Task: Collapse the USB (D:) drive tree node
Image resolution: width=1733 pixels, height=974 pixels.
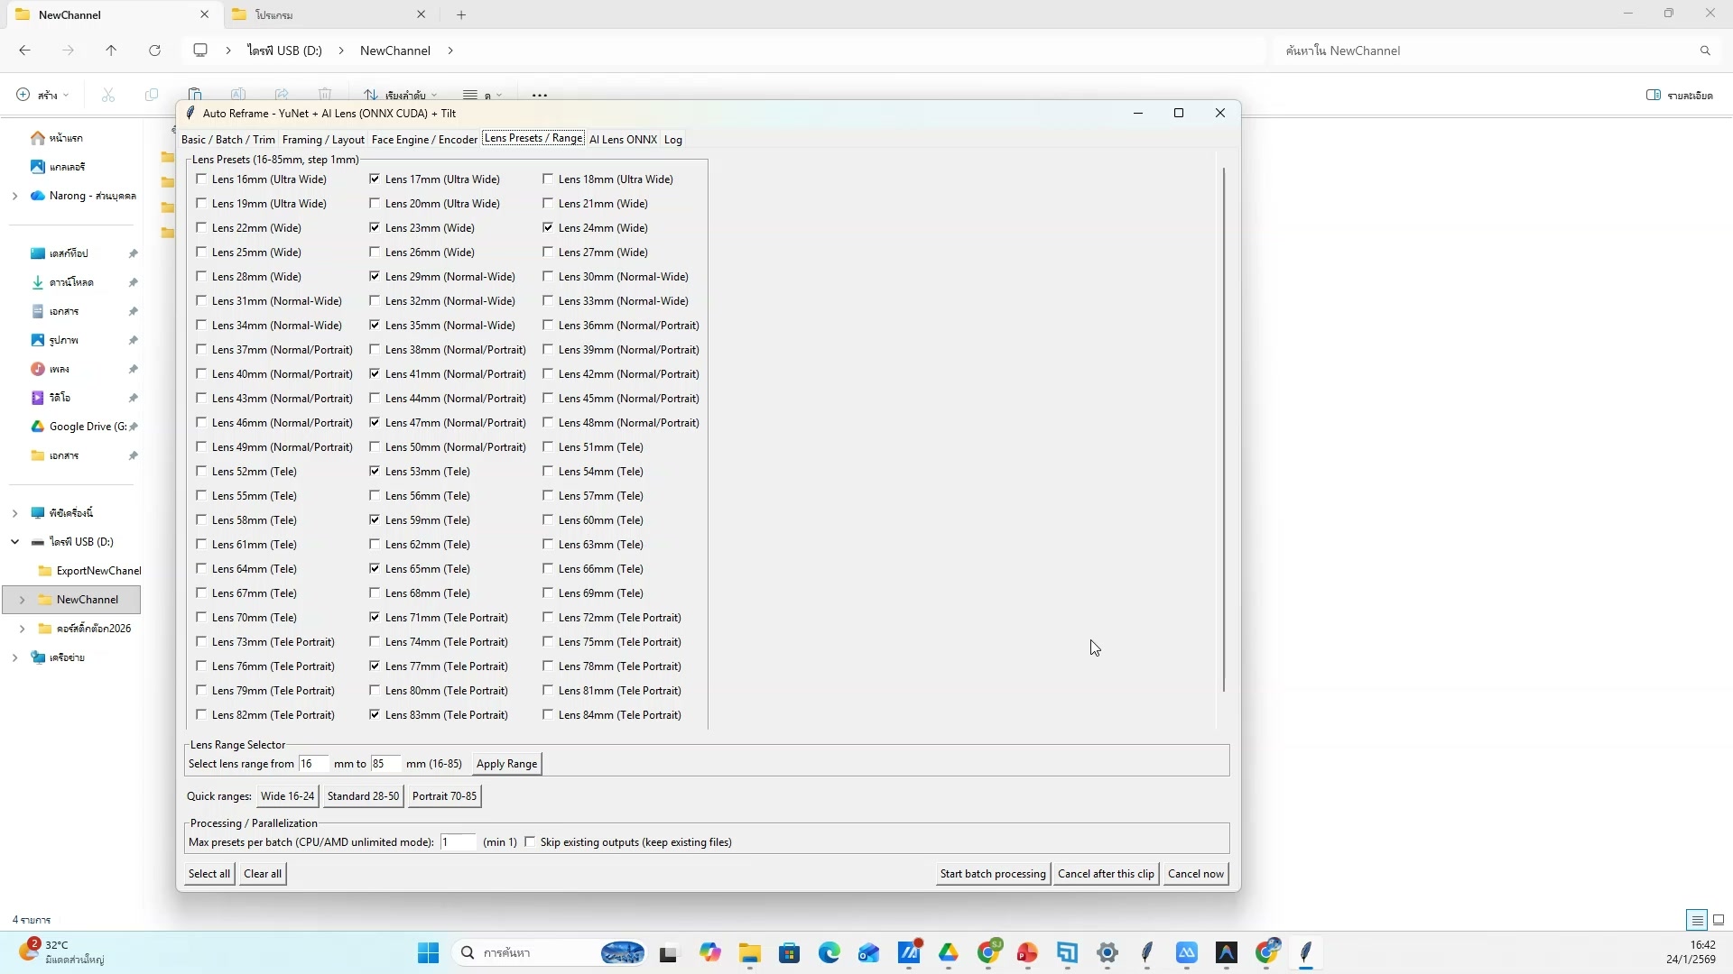Action: point(14,542)
